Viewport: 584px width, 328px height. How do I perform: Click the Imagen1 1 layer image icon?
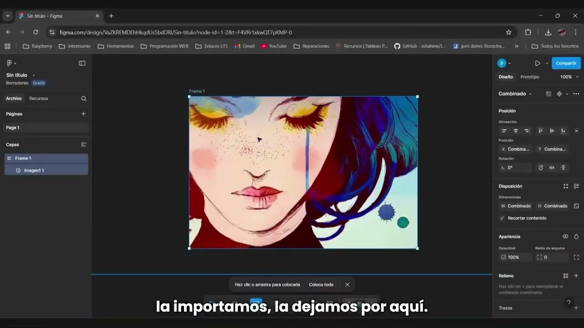pyautogui.click(x=18, y=170)
